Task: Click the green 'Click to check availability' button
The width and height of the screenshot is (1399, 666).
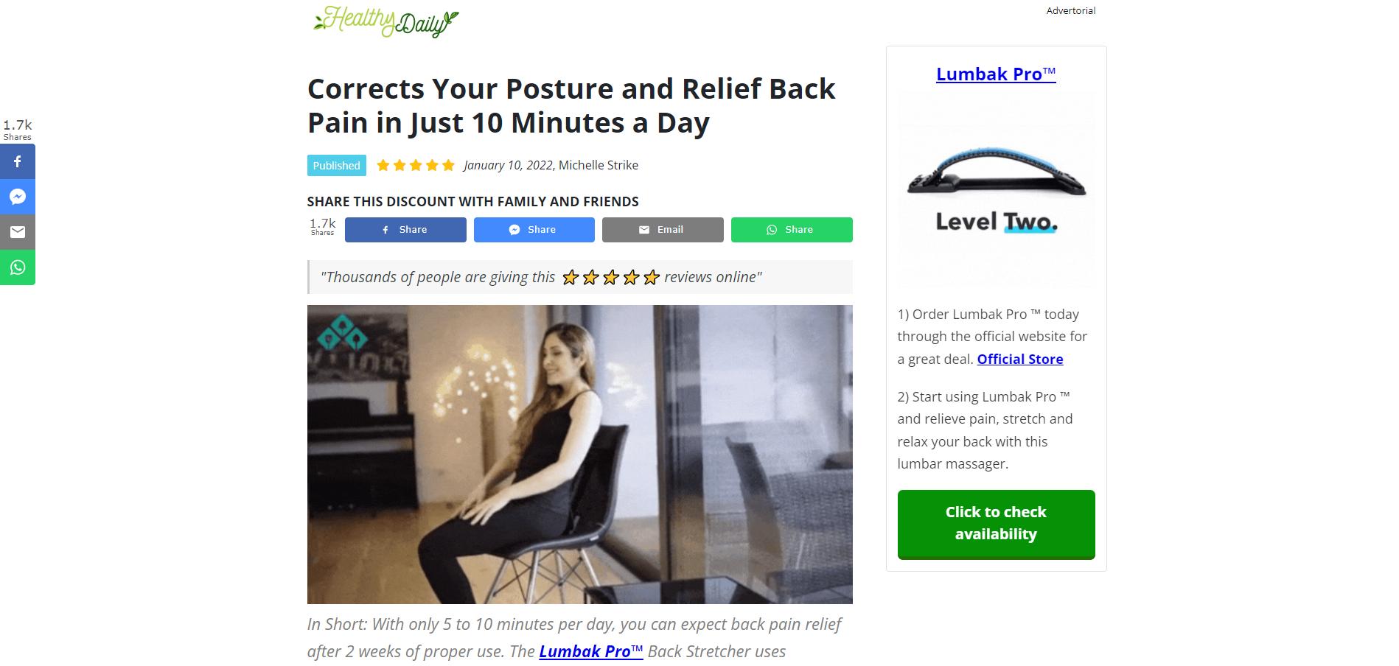Action: [x=996, y=524]
